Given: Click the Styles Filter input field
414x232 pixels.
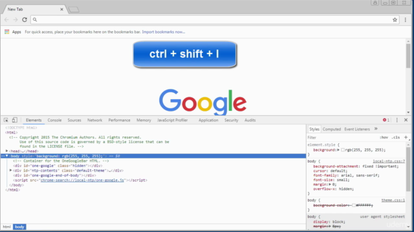Looking at the screenshot, I should 342,137.
